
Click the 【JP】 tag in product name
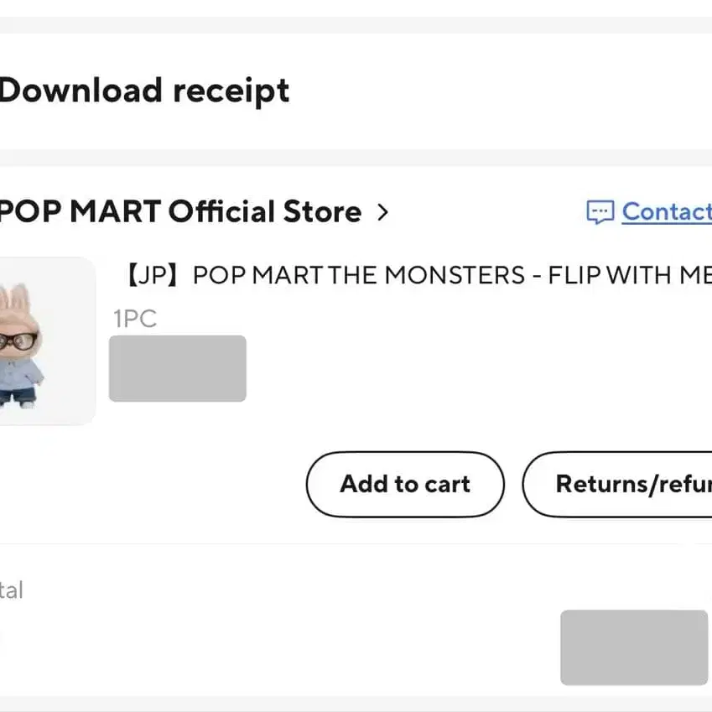click(156, 276)
